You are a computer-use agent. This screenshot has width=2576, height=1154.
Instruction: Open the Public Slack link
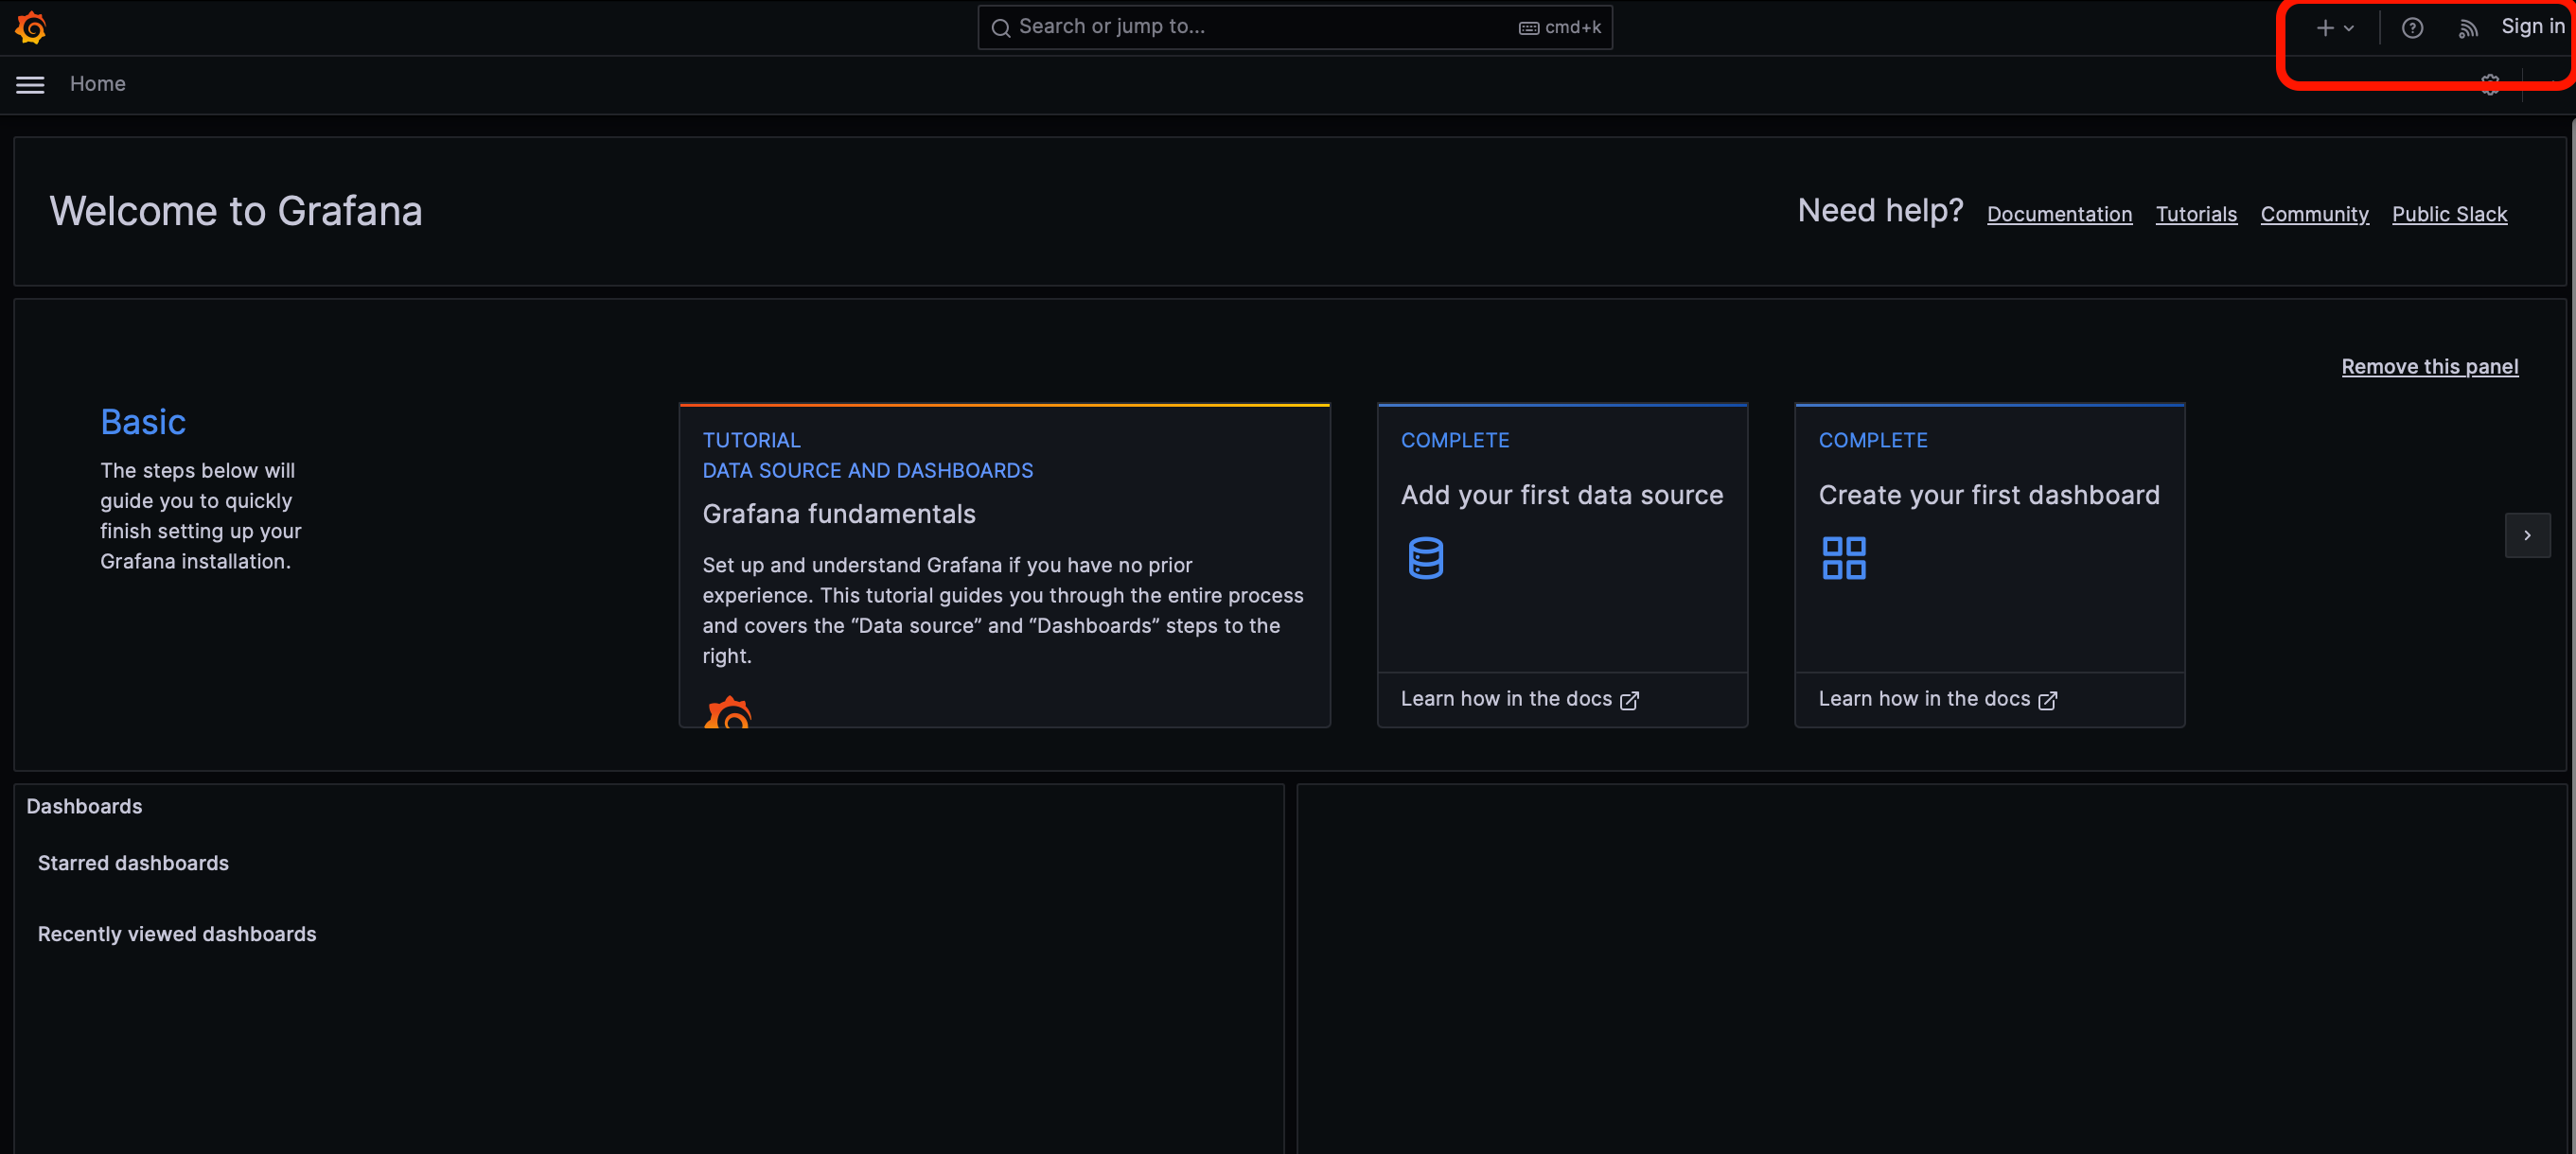tap(2449, 214)
